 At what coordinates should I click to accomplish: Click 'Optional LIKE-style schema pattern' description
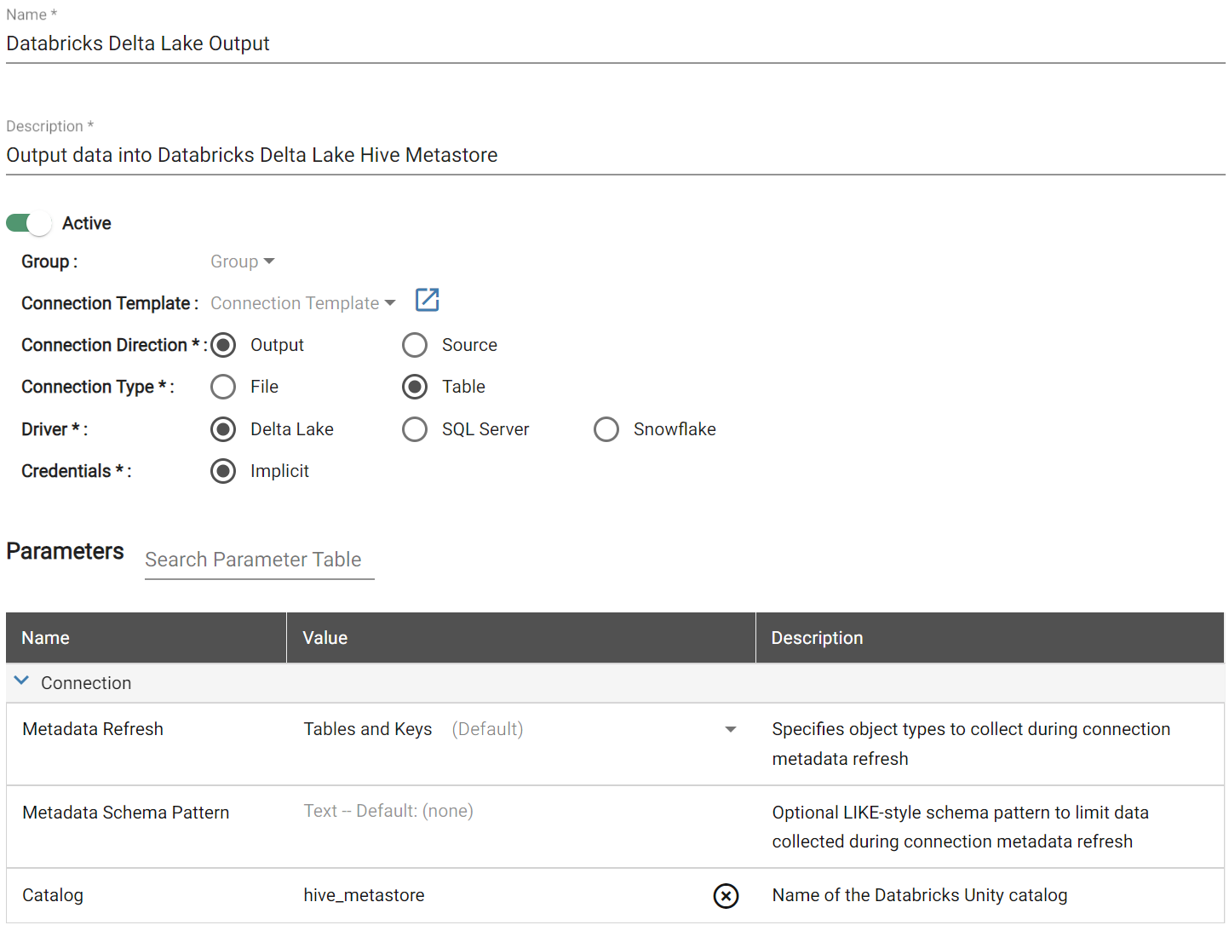(961, 827)
